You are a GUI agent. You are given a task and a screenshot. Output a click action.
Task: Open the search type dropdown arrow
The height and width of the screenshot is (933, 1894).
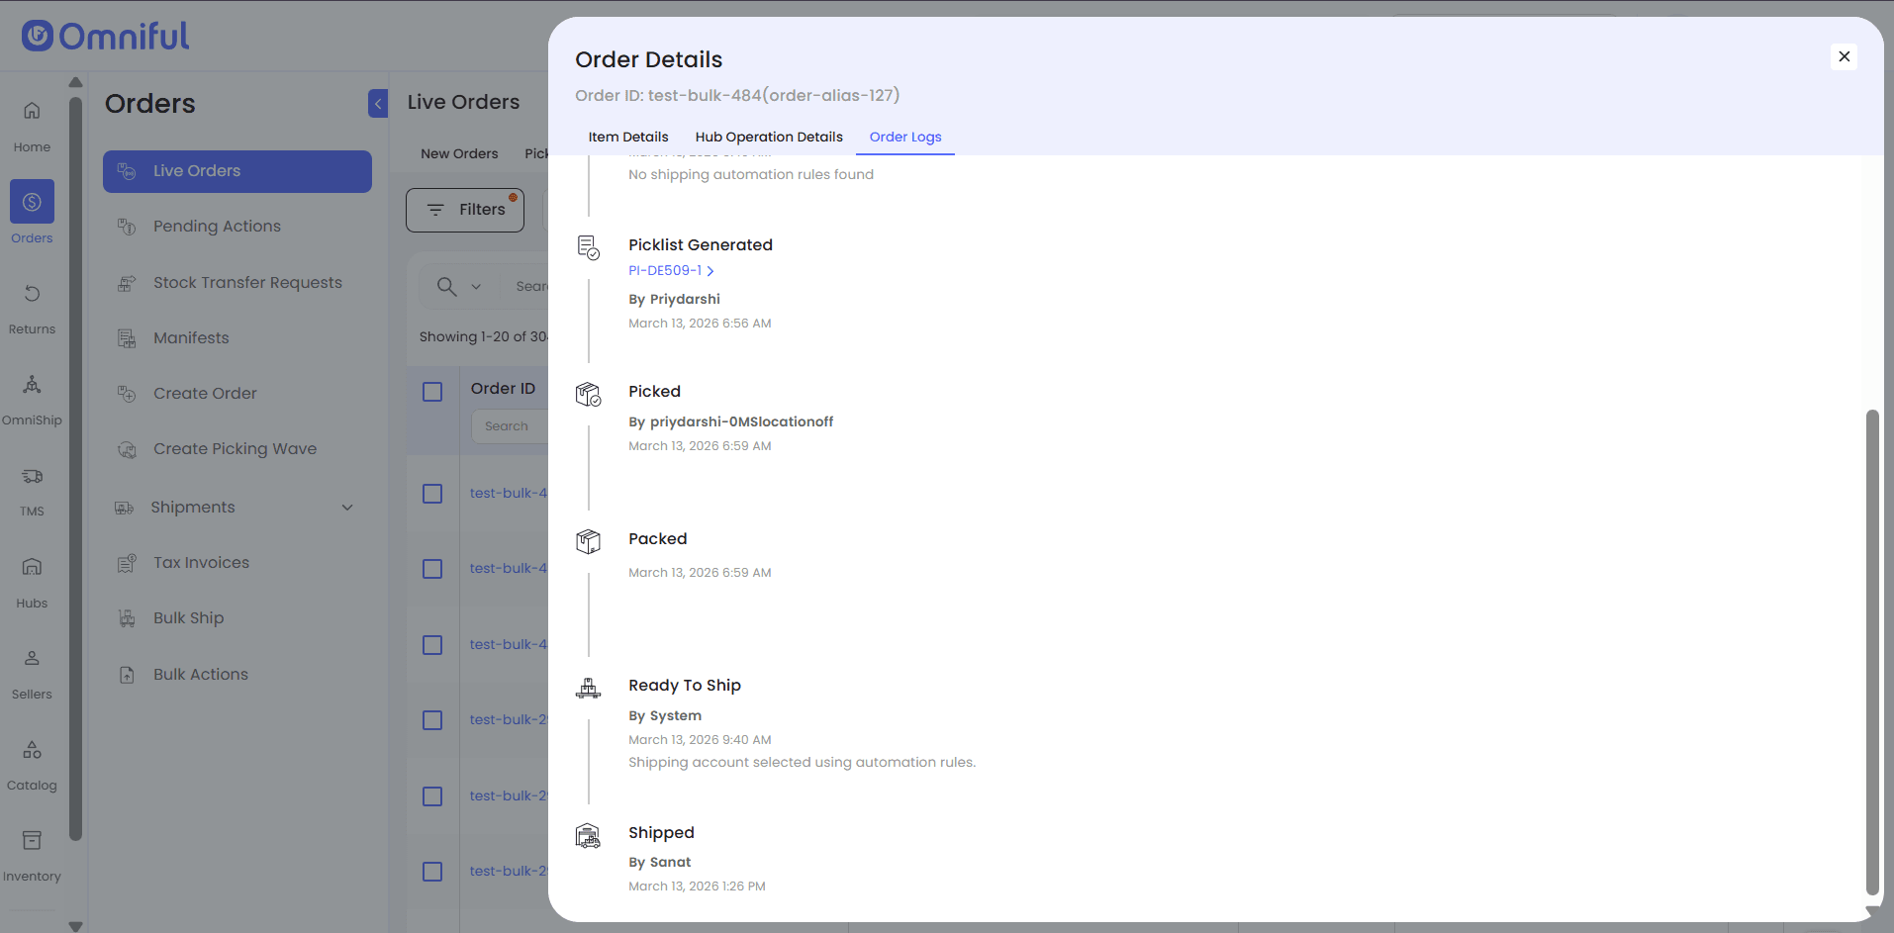click(x=476, y=287)
